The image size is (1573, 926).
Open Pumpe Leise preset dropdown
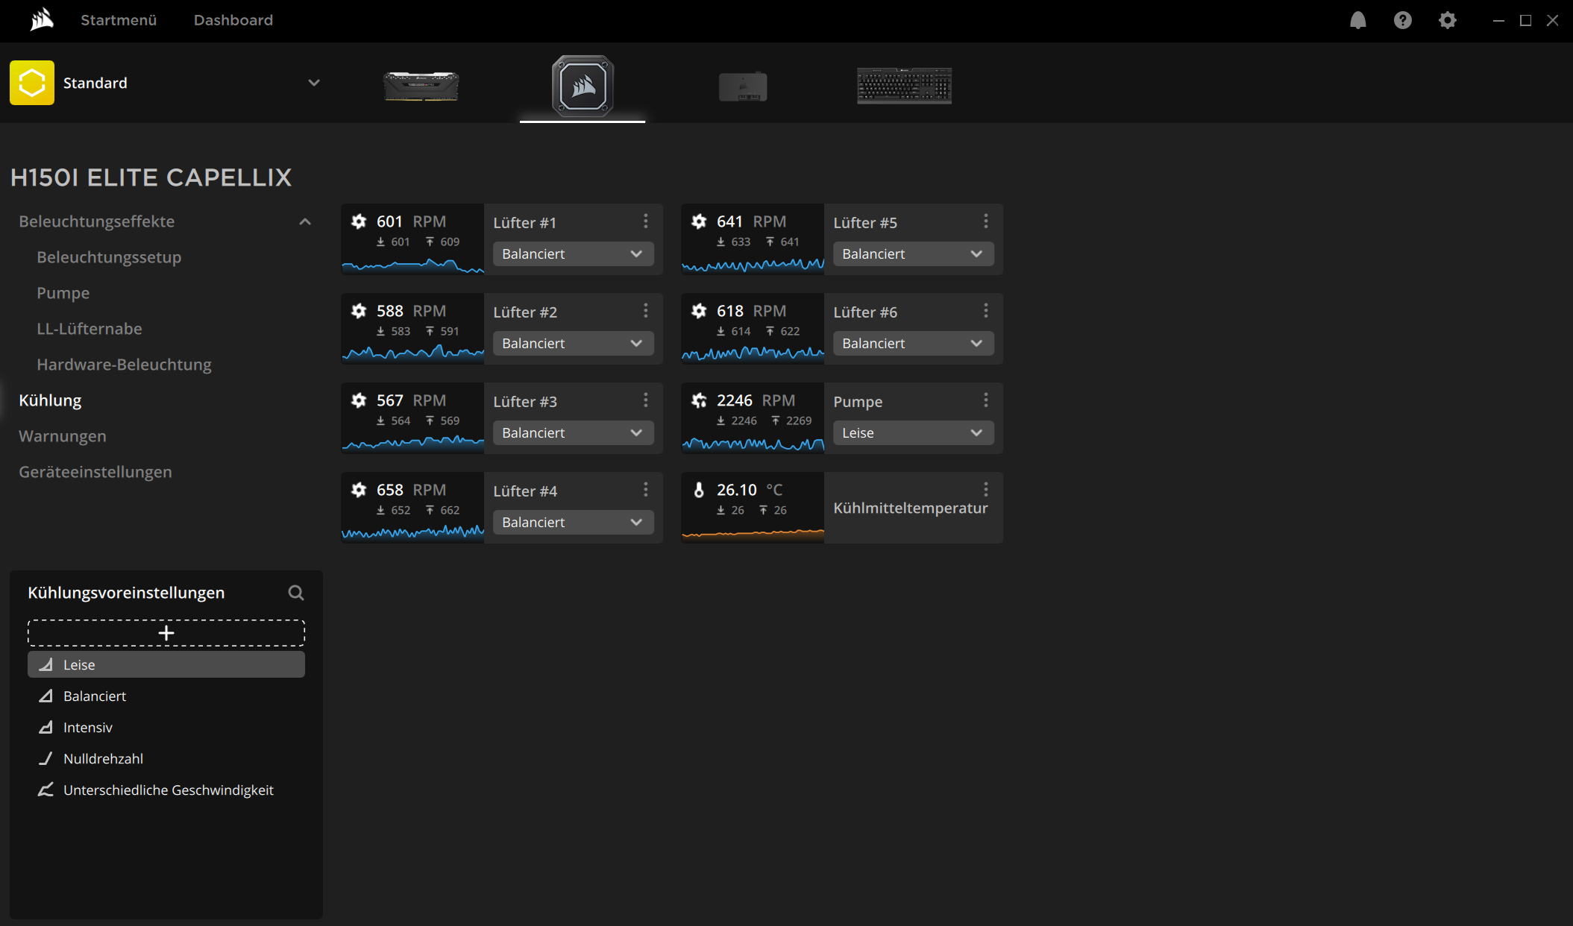point(913,433)
